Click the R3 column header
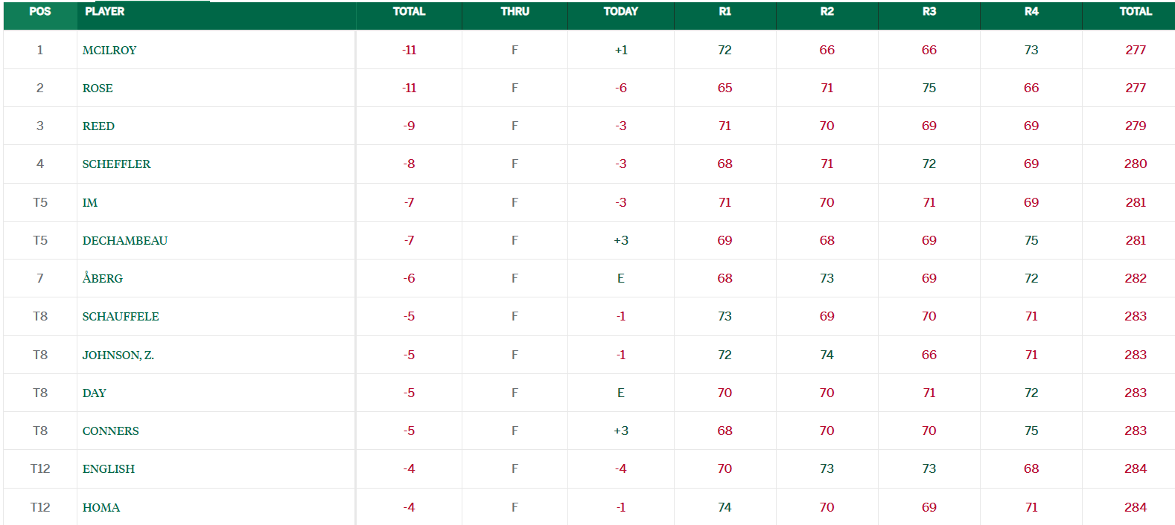The width and height of the screenshot is (1175, 525). click(x=929, y=11)
